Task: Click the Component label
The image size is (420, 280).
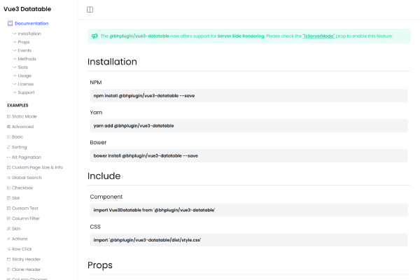Action: (x=106, y=197)
